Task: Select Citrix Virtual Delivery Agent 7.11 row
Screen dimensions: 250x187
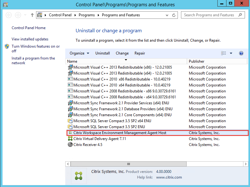Action: [x=157, y=139]
